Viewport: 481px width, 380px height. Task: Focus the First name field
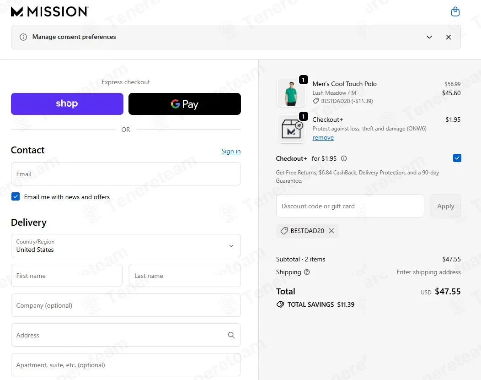click(x=67, y=276)
